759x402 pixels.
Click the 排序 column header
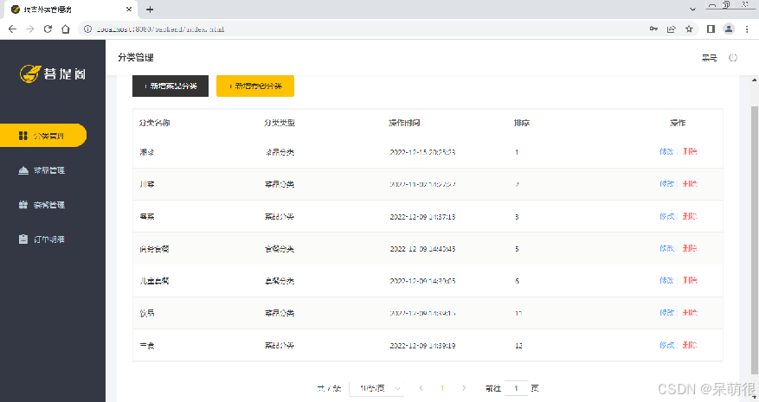522,123
